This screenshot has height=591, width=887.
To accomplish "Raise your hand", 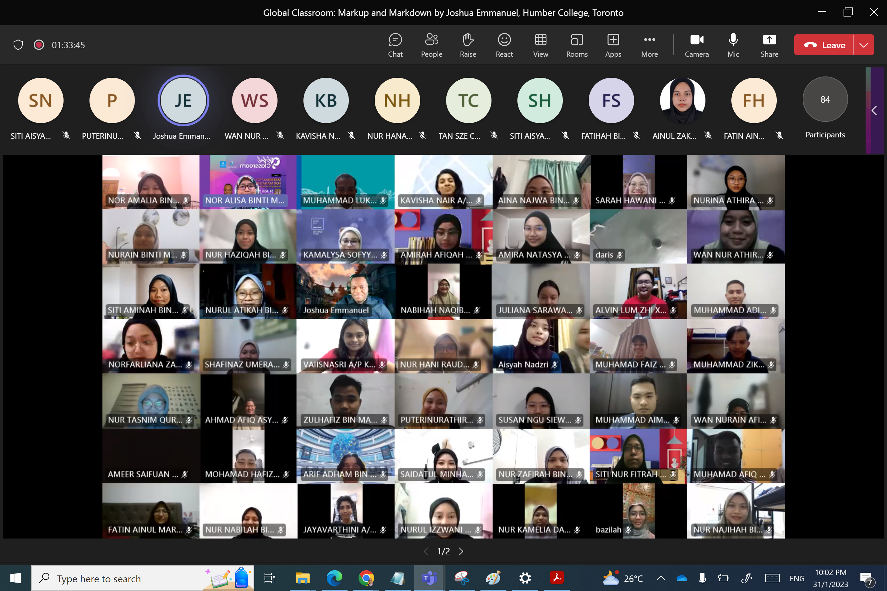I will coord(467,45).
